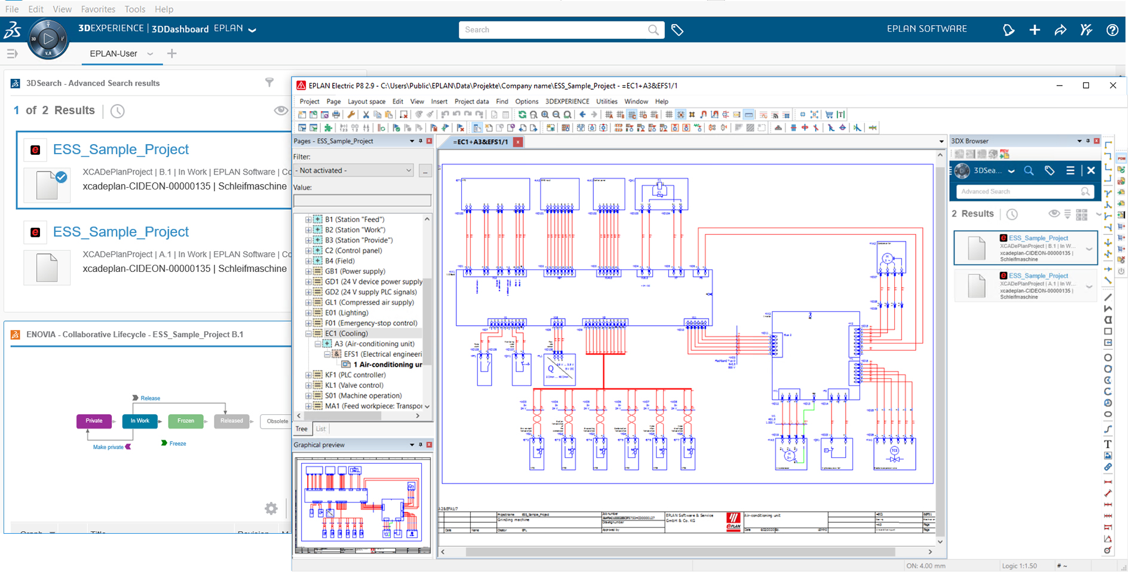
Task: Click the Released state in lifecycle graph
Action: coord(232,421)
